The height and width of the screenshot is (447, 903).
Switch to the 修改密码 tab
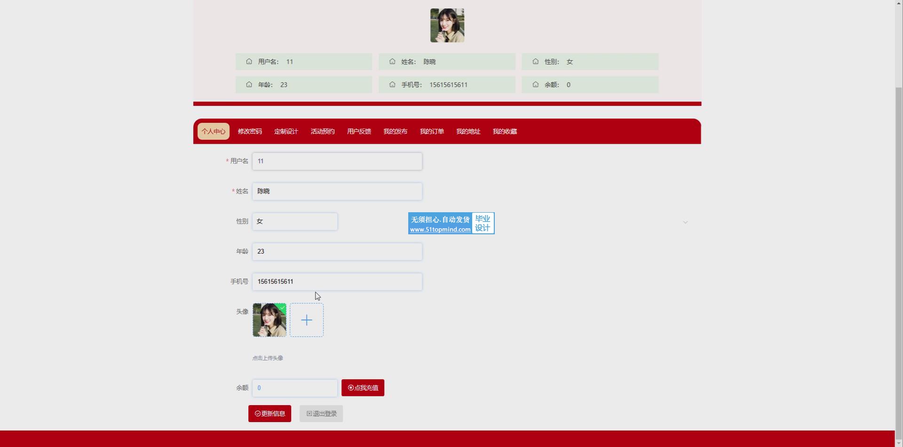(x=250, y=131)
